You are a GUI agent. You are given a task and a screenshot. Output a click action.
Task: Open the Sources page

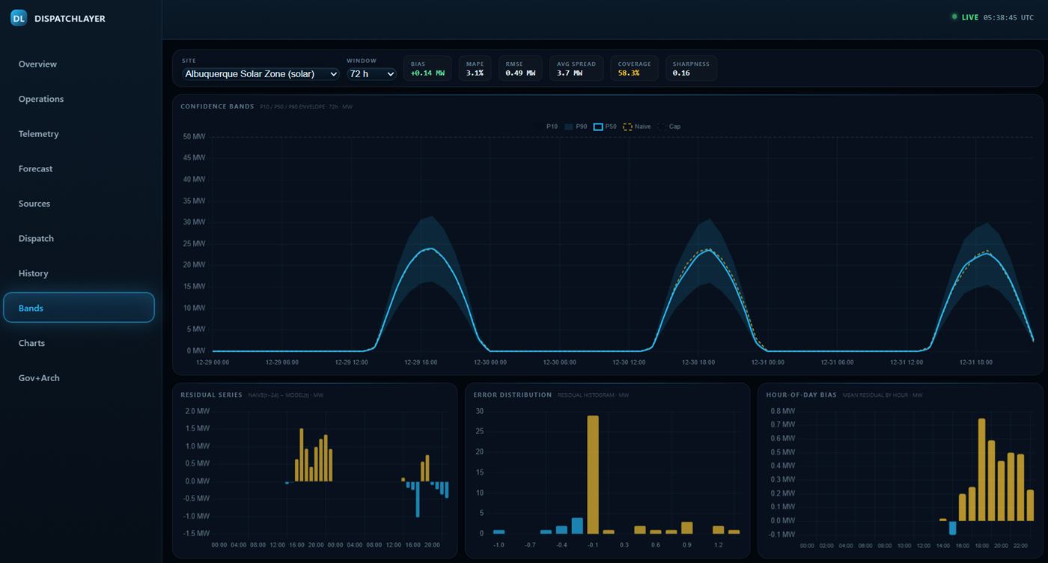tap(79, 204)
